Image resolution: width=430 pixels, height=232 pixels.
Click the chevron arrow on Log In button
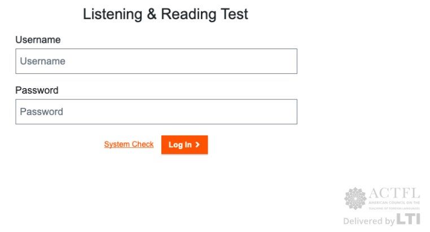(x=197, y=145)
